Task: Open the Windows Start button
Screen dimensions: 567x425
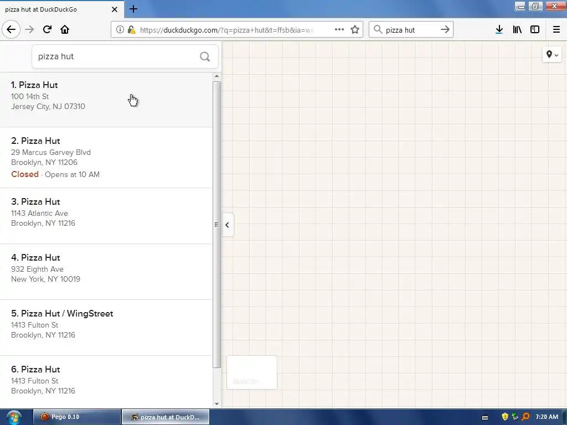Action: [x=13, y=417]
